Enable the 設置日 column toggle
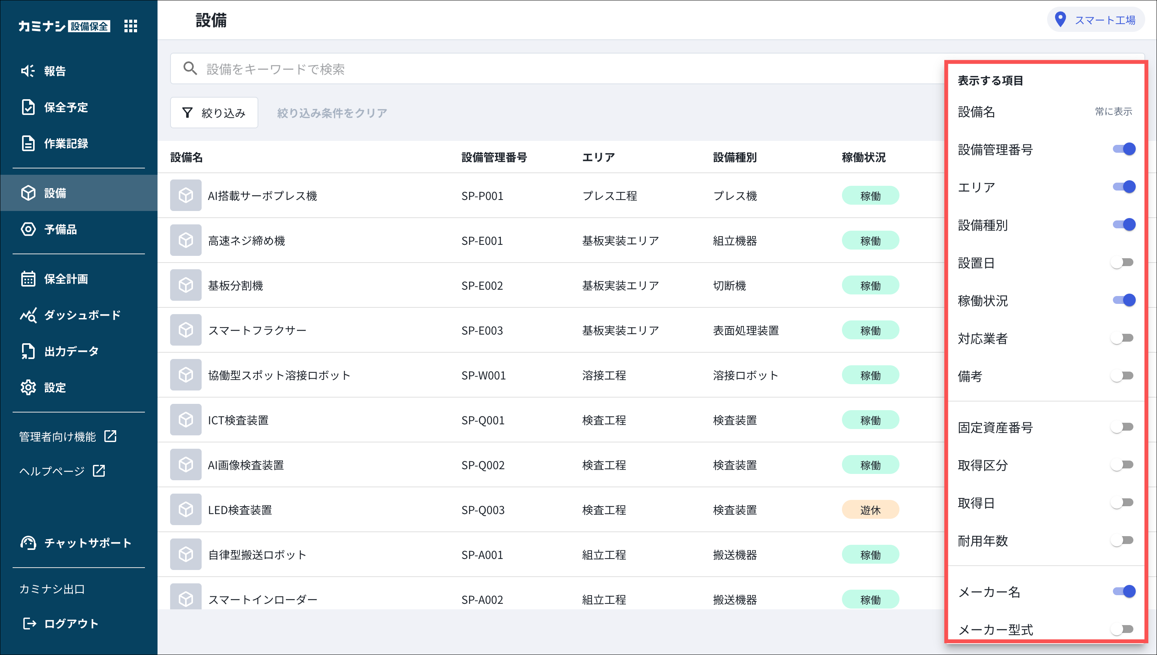 tap(1122, 263)
